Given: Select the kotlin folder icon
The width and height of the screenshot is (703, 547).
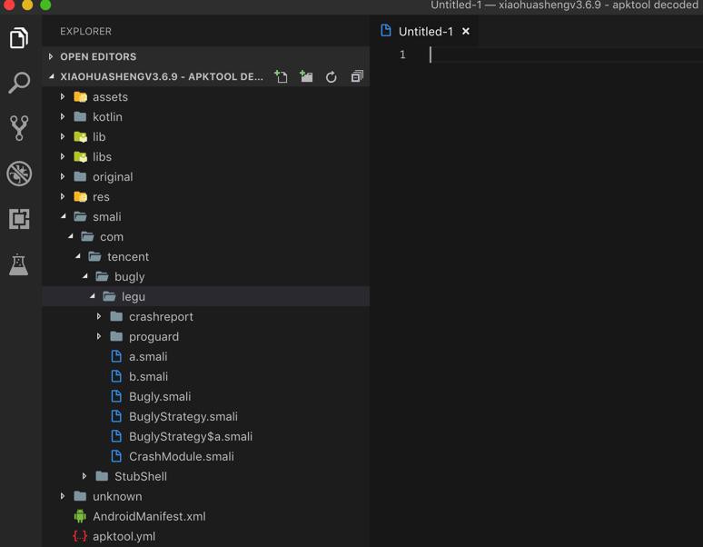Looking at the screenshot, I should [80, 116].
